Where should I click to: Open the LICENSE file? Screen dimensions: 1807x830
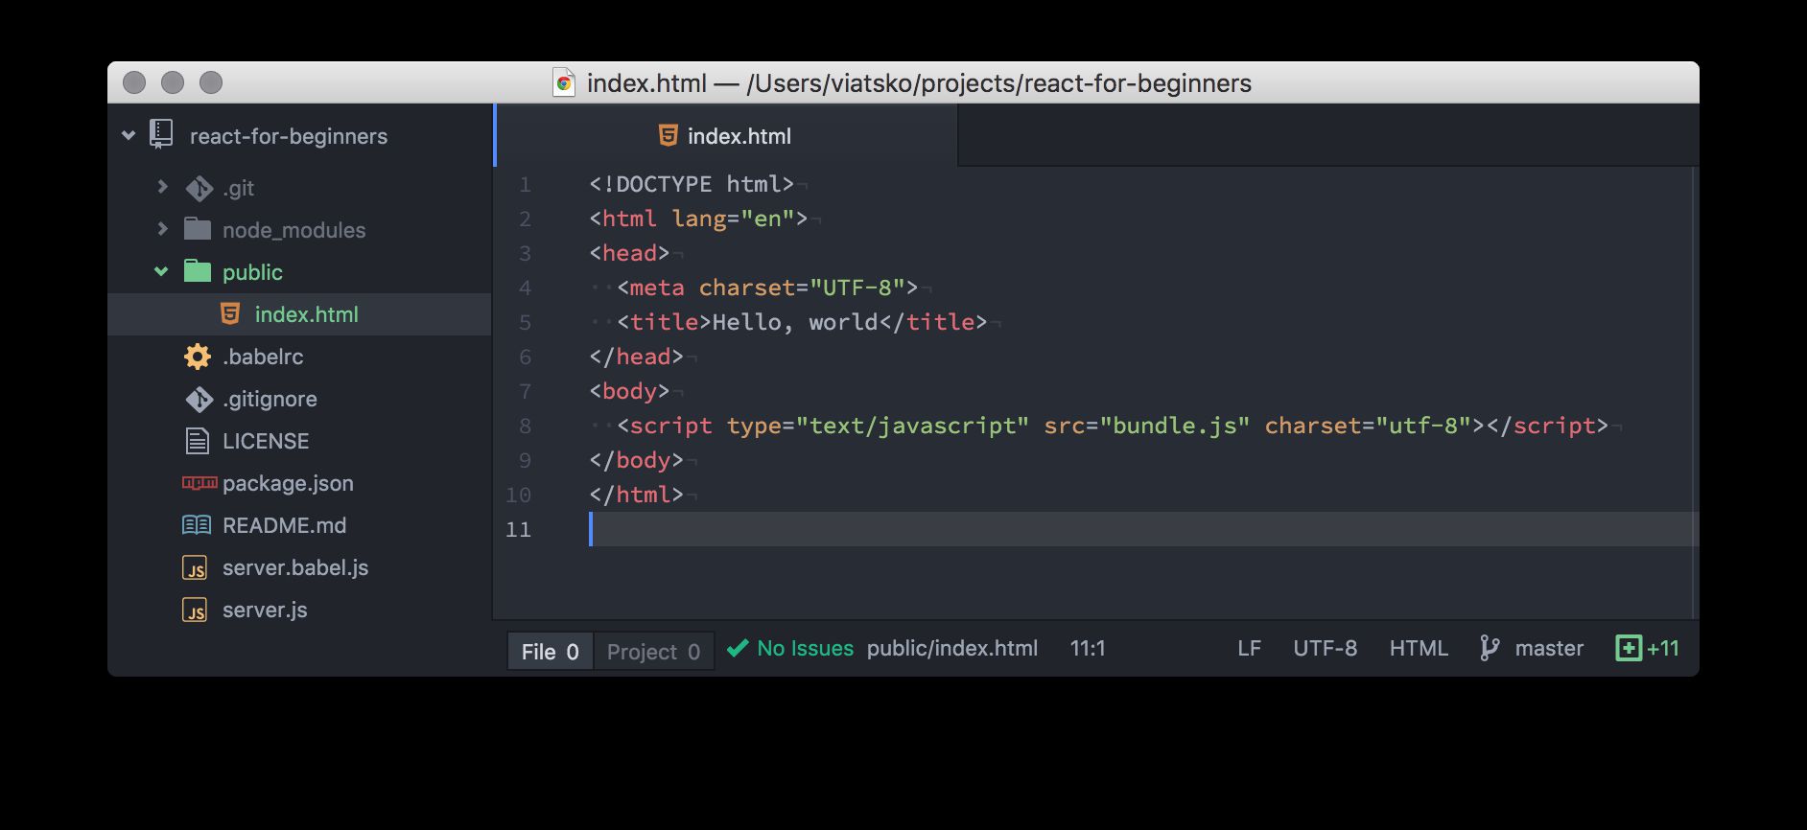266,441
